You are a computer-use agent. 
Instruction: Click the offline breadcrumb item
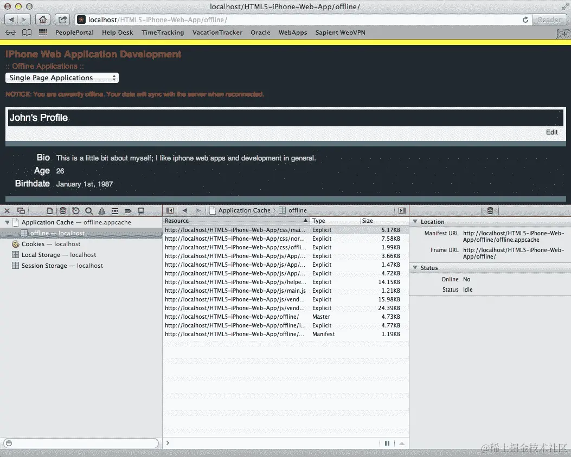tap(293, 210)
